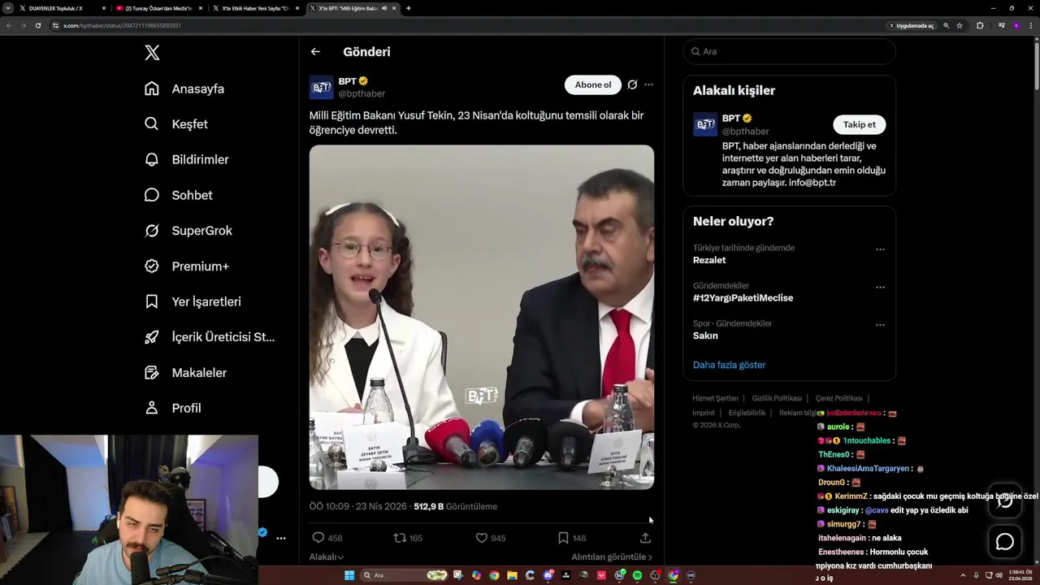Go back with the Gönderi arrow
The height and width of the screenshot is (585, 1040).
click(x=315, y=51)
